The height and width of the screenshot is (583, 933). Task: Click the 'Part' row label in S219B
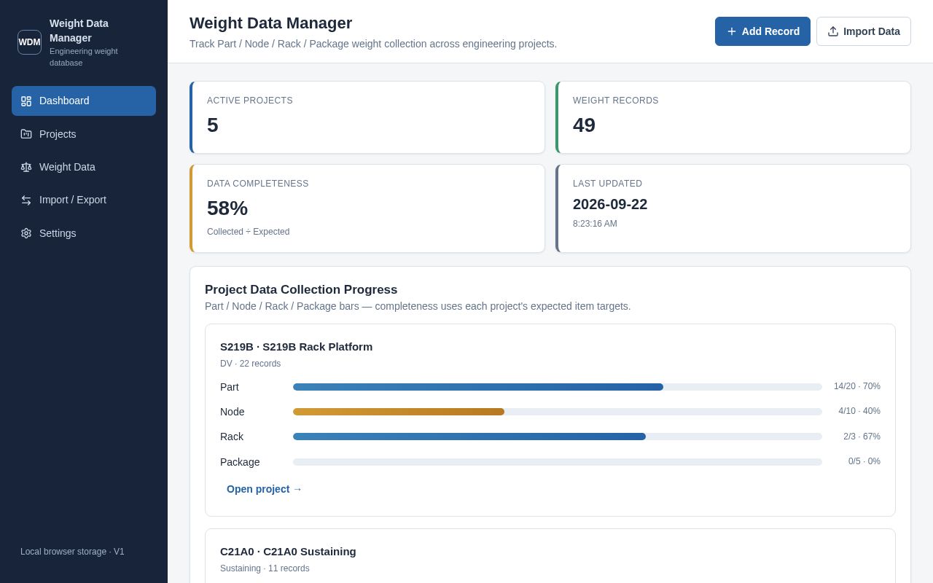[x=230, y=387]
